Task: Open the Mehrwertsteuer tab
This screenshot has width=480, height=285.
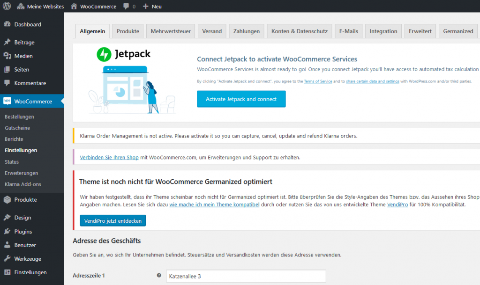Action: [171, 31]
